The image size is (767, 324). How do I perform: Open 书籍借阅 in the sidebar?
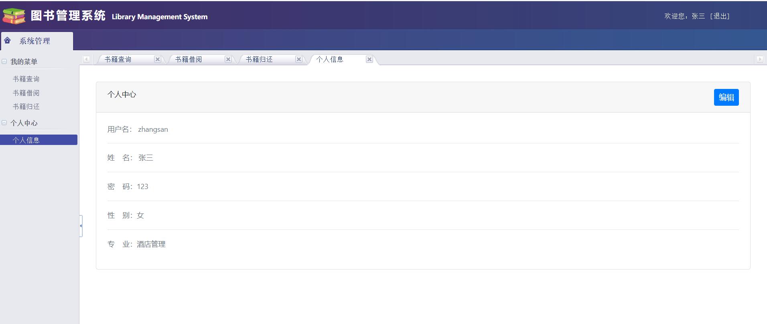point(26,93)
